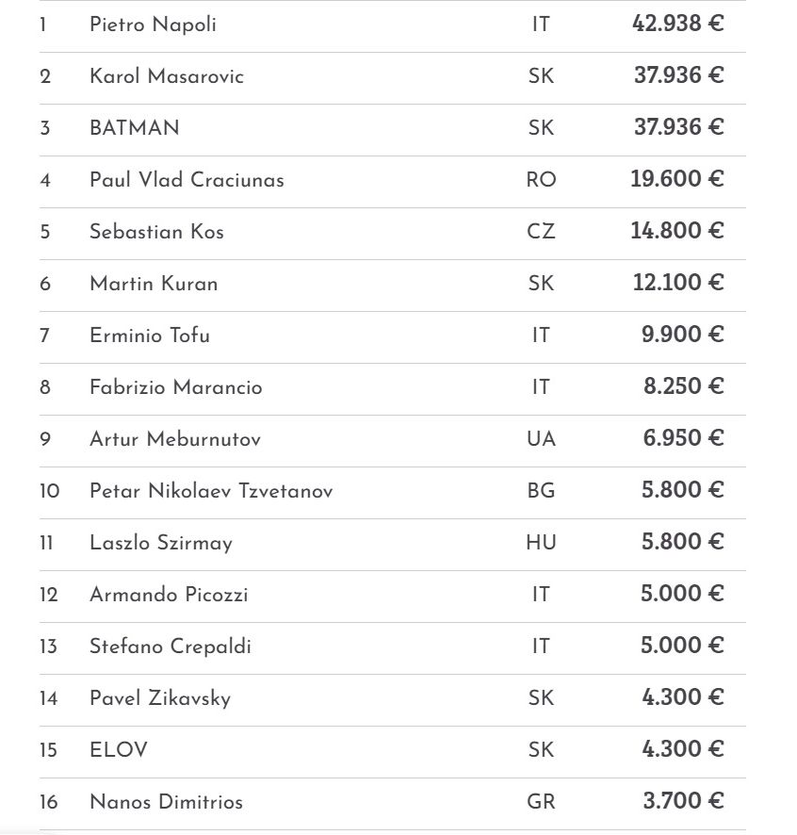Image resolution: width=797 pixels, height=835 pixels.
Task: Click the RO country code
Action: click(x=541, y=180)
